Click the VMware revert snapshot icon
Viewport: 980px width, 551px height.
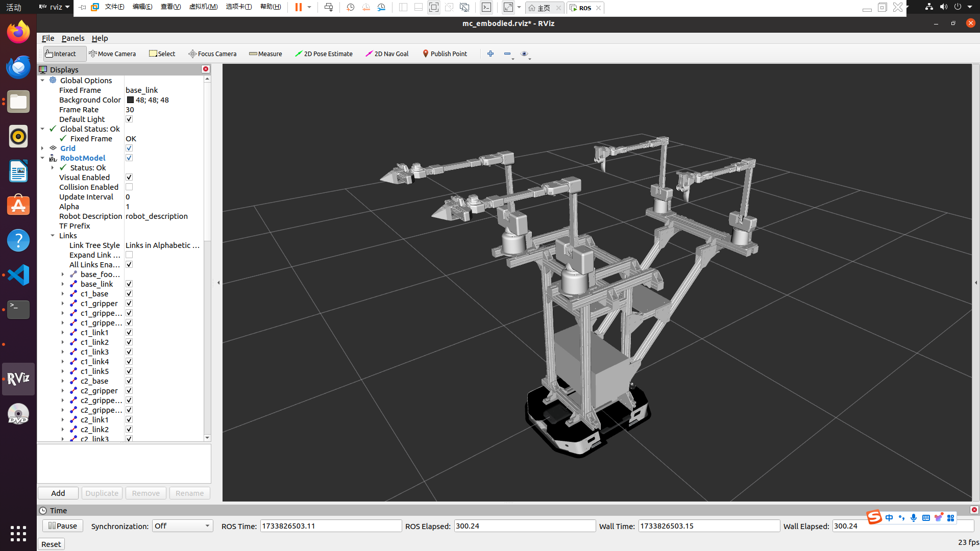(x=366, y=7)
